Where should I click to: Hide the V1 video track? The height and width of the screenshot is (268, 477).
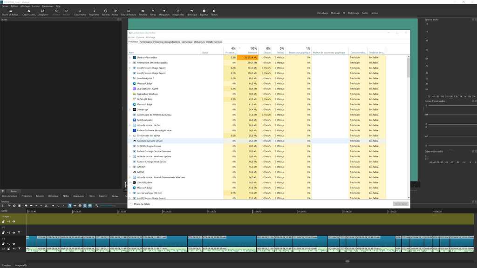[x=14, y=244]
